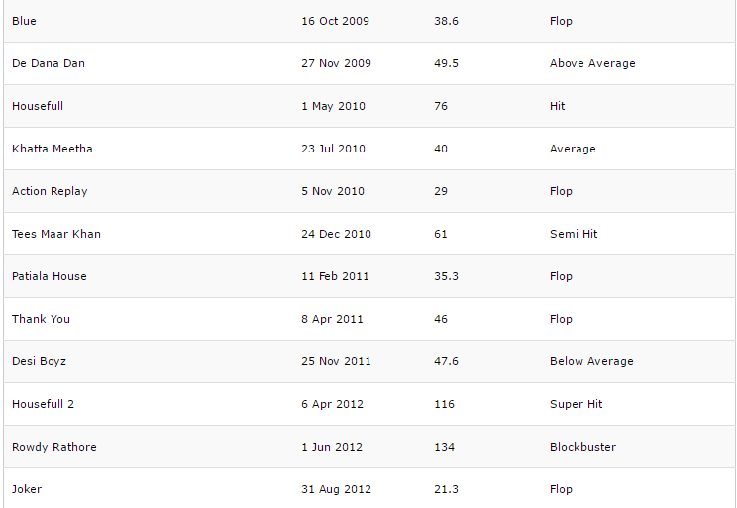This screenshot has height=508, width=737.
Task: Click Desi Boyz in the list
Action: [40, 361]
